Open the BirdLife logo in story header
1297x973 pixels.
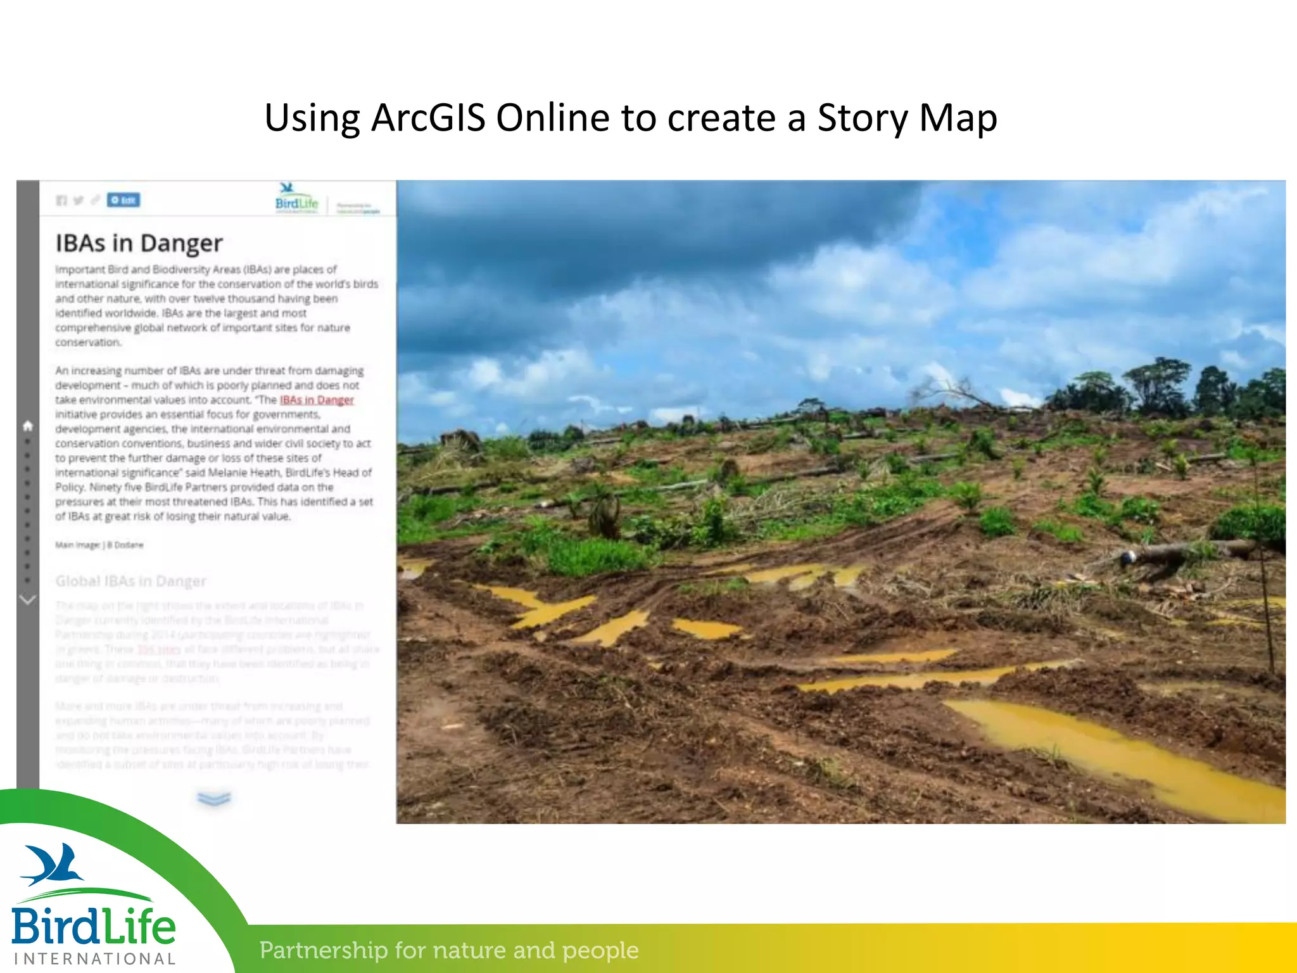click(297, 198)
